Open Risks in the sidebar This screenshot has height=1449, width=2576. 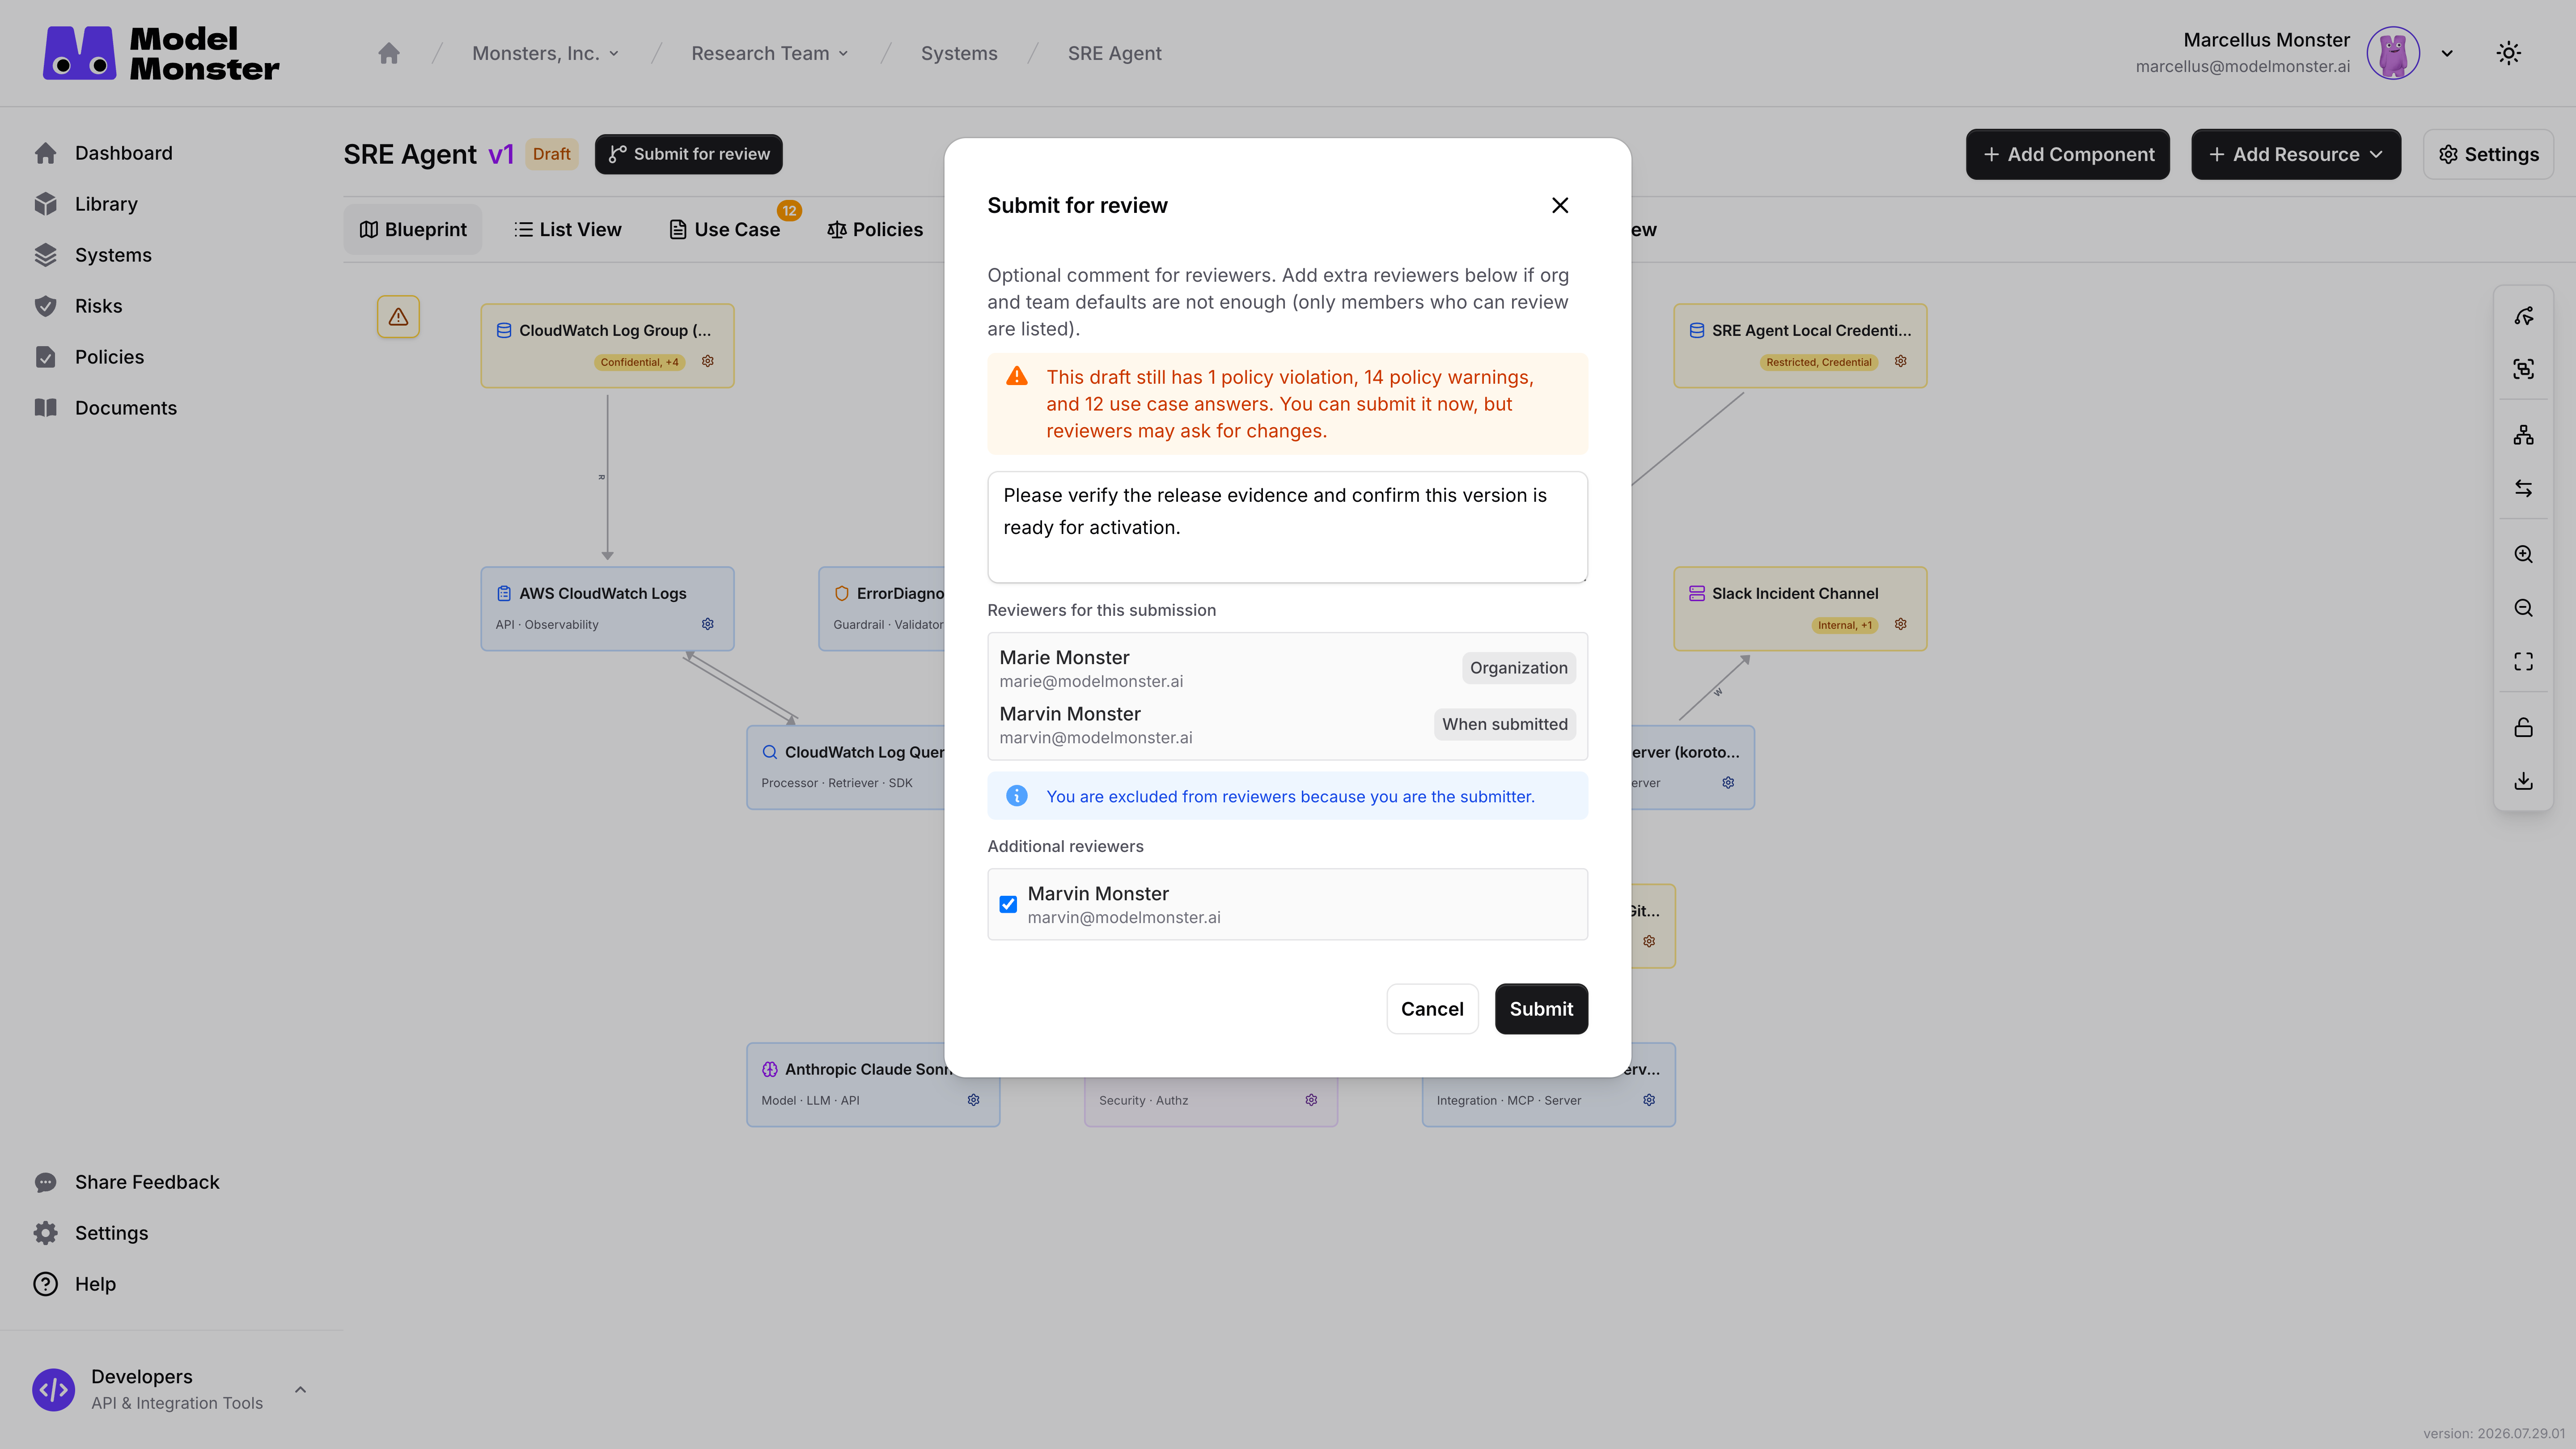click(98, 306)
